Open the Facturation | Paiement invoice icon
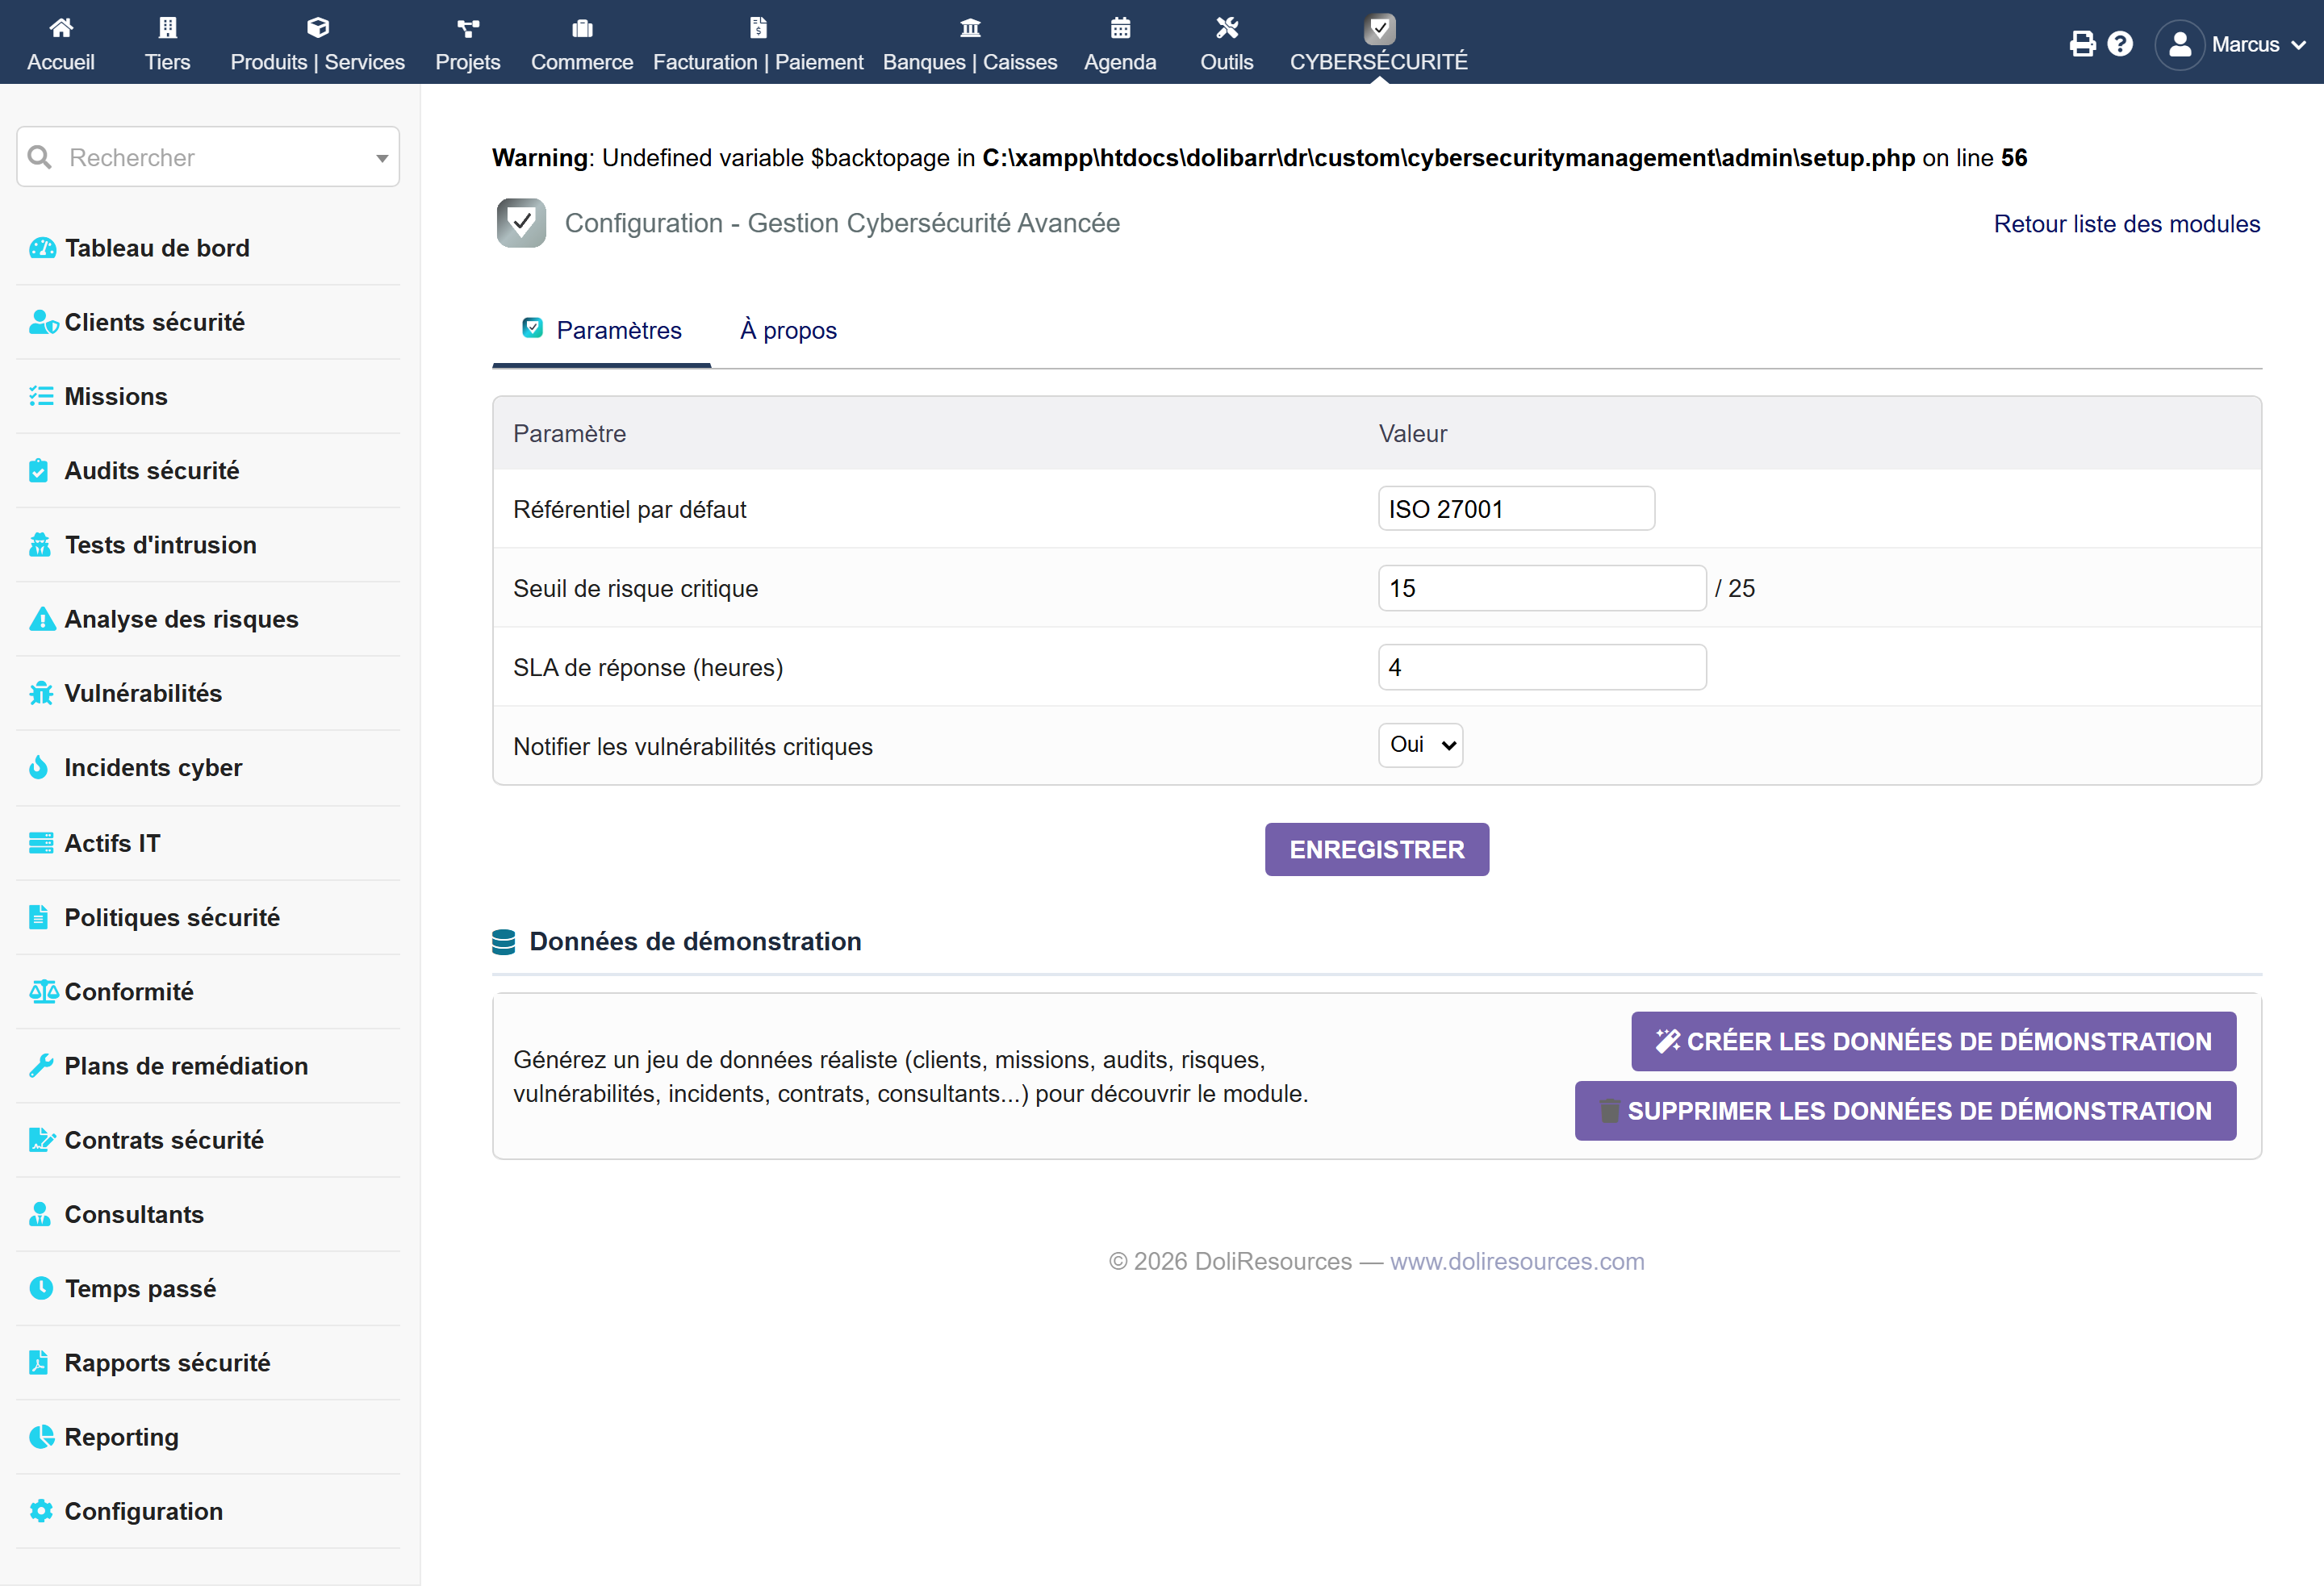This screenshot has width=2324, height=1586. 758,28
